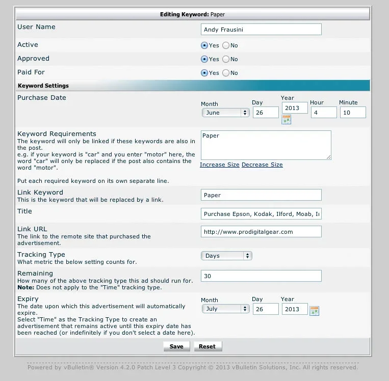The width and height of the screenshot is (389, 381).
Task: Focus the Remaining field showing 30
Action: [261, 276]
